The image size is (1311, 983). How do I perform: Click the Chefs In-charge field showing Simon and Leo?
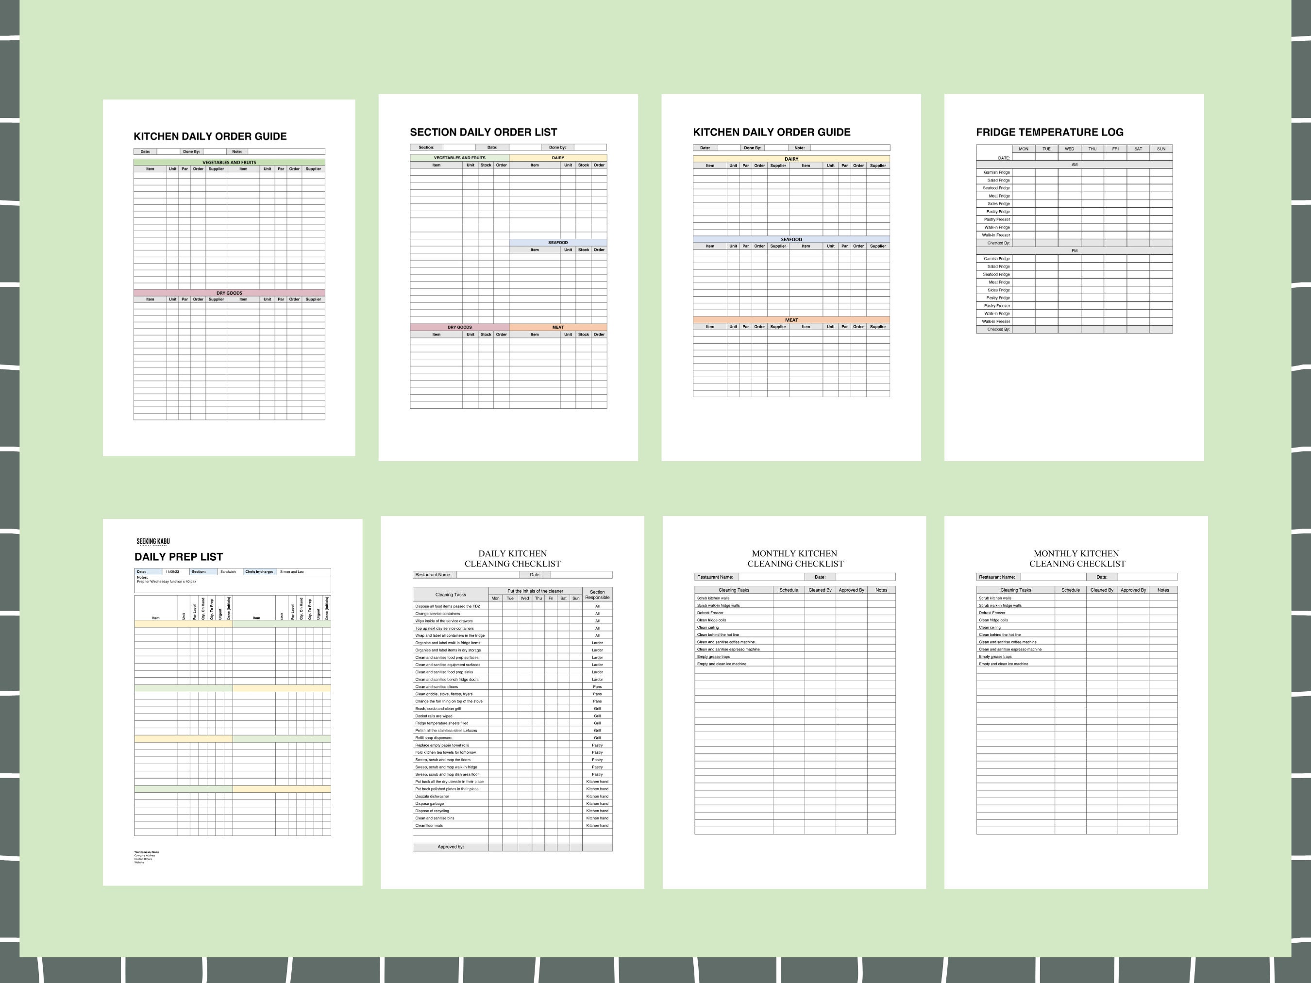(x=293, y=571)
